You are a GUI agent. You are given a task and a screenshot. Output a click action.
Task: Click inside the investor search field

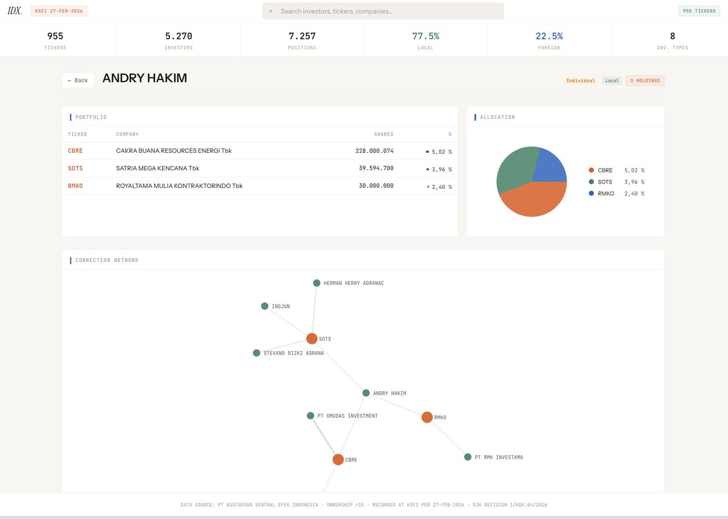click(x=382, y=10)
